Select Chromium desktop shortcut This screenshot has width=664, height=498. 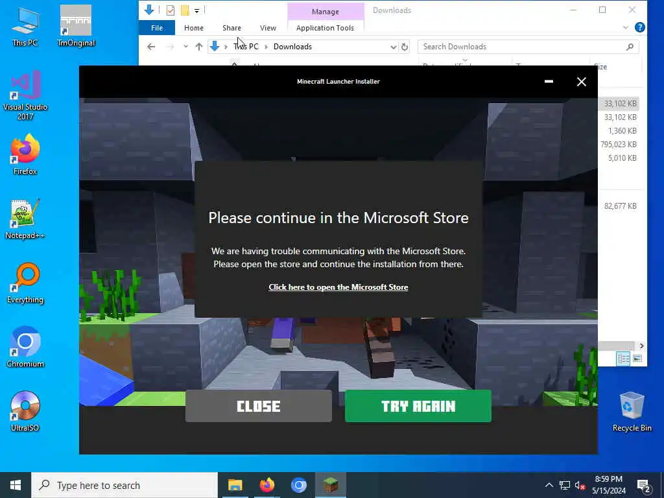point(25,348)
